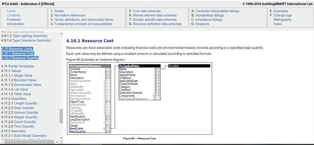This screenshot has width=314, height=145.
Task: Click the Name attribute of IfcAppliedValue
Action: pyautogui.click(x=123, y=69)
